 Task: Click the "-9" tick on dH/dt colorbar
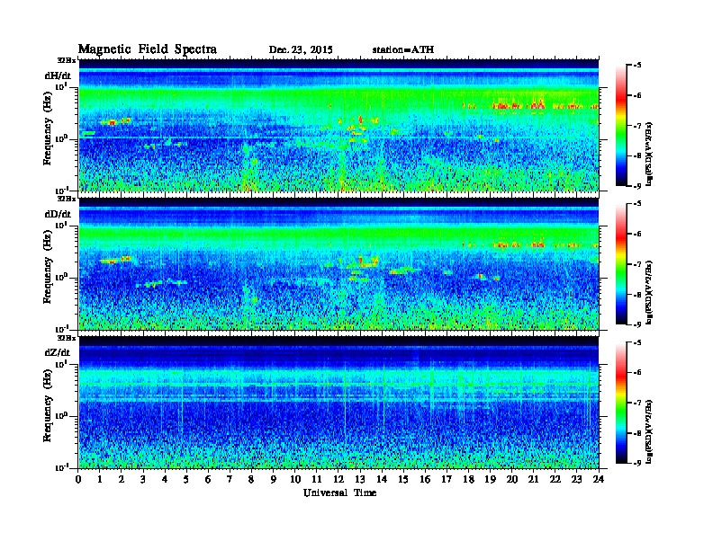pyautogui.click(x=637, y=186)
